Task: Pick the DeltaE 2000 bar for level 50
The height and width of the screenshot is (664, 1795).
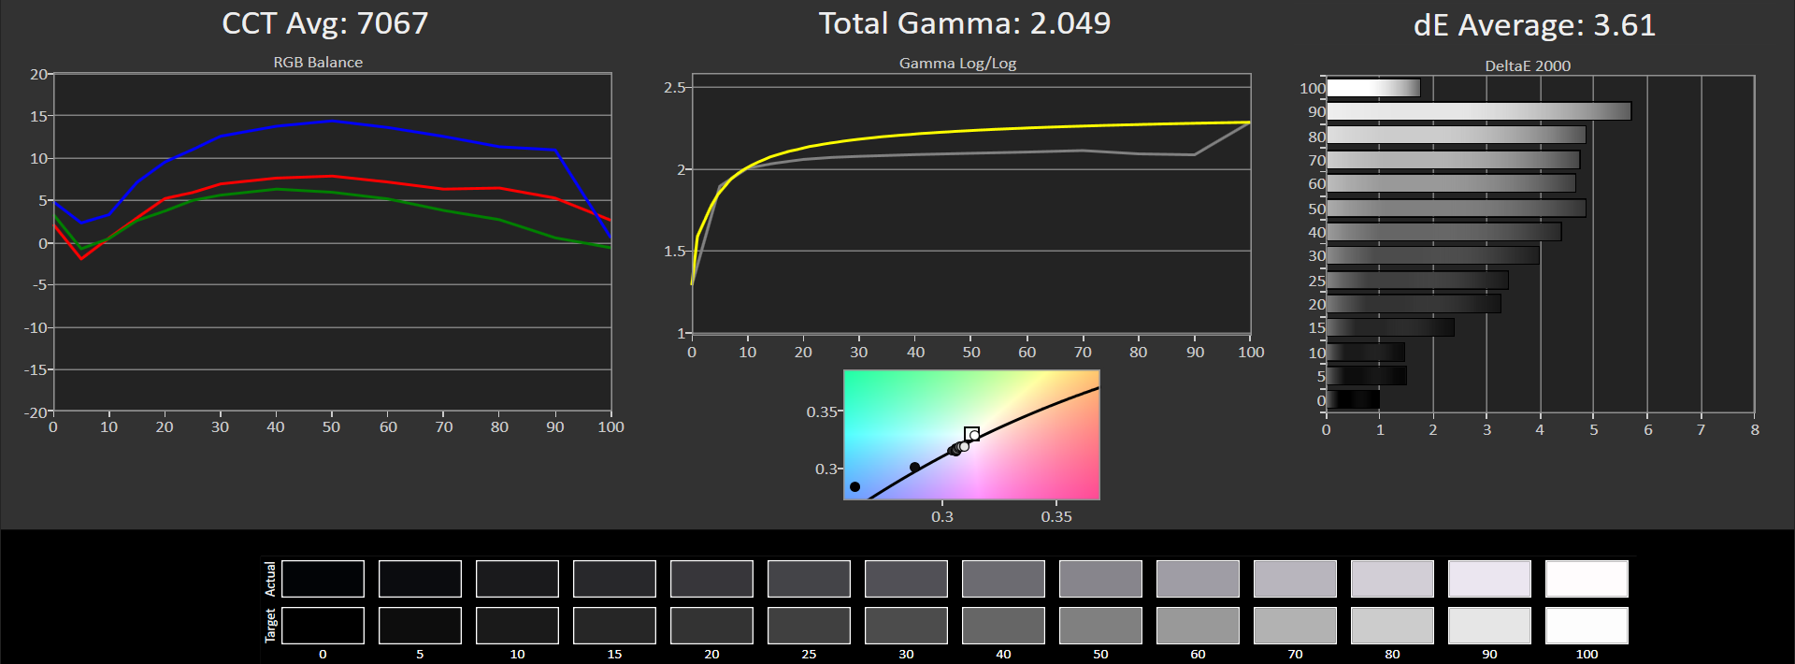Action: click(1457, 208)
